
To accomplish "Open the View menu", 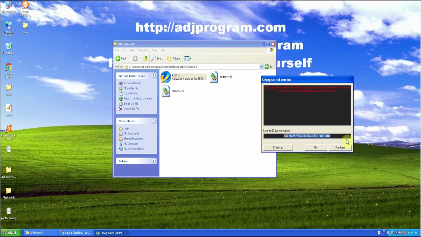I will [132, 50].
